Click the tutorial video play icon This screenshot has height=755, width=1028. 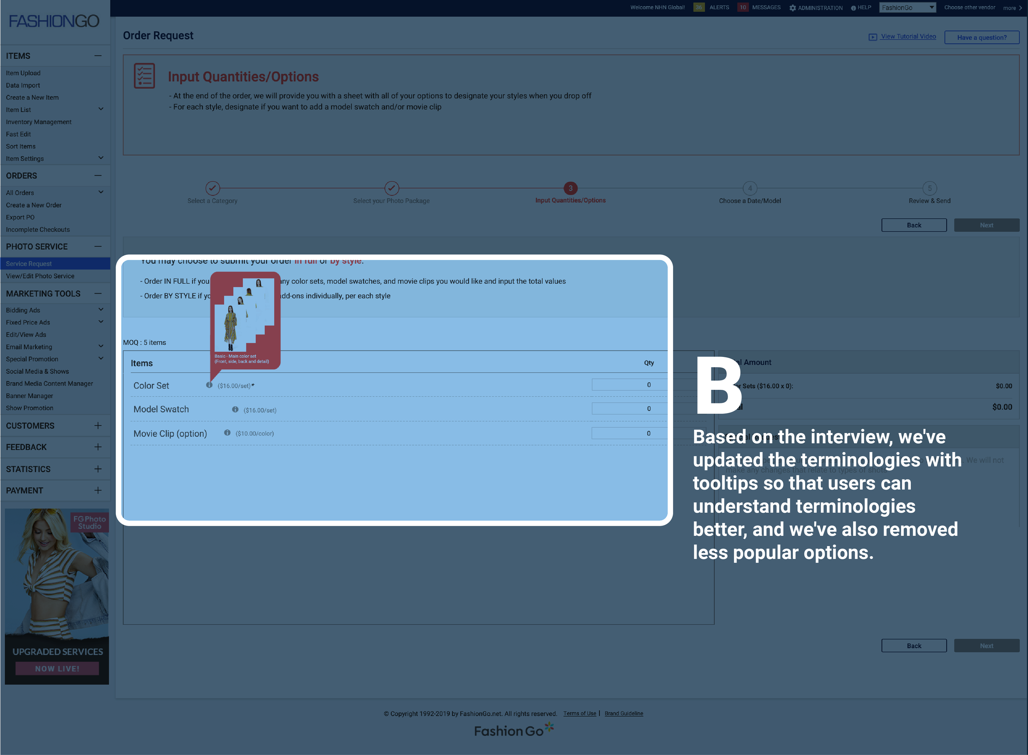point(872,37)
